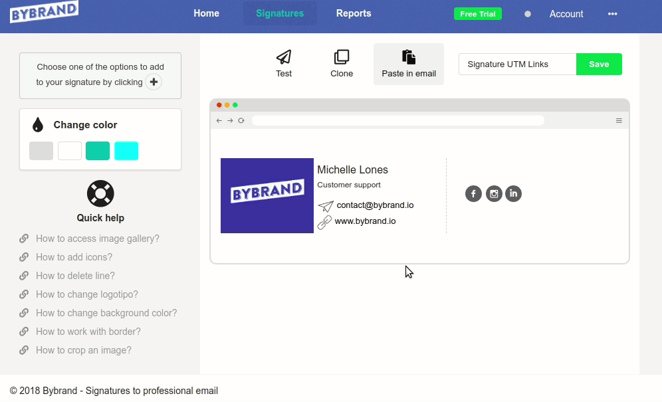Click the 'Quick help' heading
Viewport: 662px width, 402px height.
[x=100, y=218]
